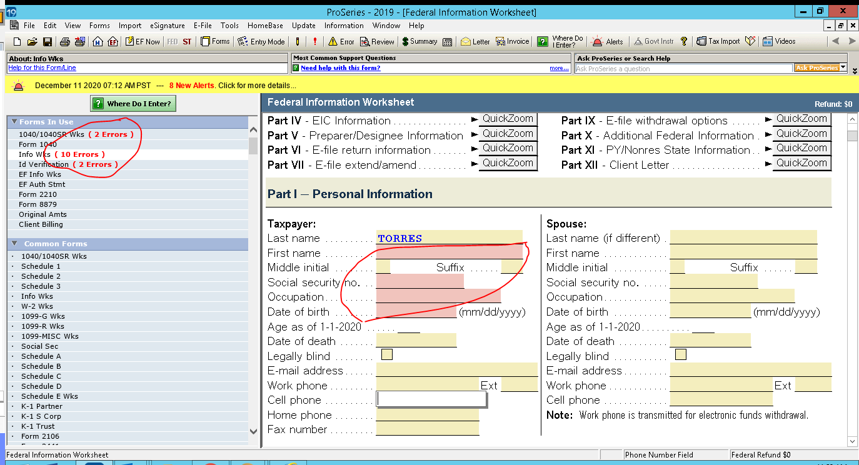Viewport: 859px width, 465px height.
Task: Select Schedule C in Common Forms
Action: point(128,376)
